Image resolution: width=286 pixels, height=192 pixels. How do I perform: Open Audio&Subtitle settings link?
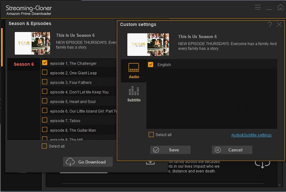pos(251,135)
